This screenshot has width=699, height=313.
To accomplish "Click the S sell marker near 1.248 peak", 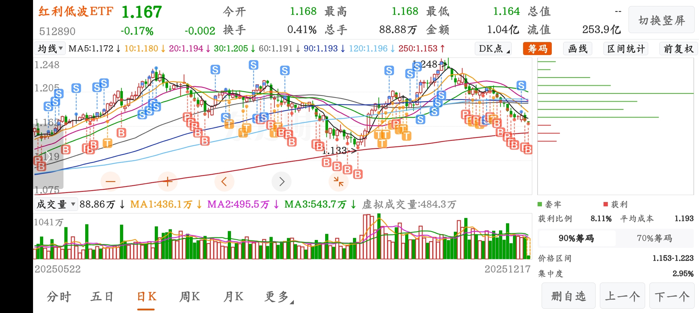I will [x=417, y=67].
